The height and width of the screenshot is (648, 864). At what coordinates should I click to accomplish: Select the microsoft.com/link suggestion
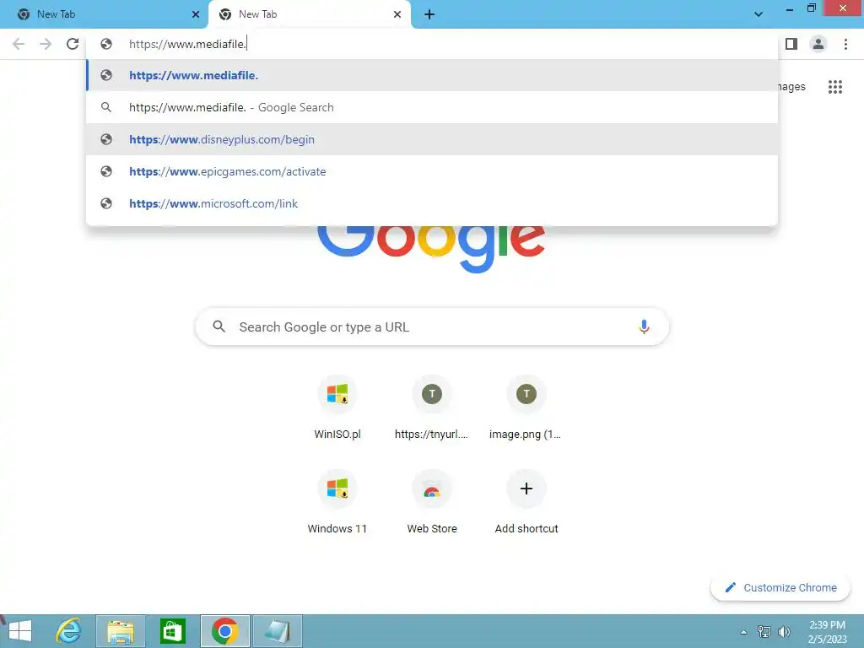[x=433, y=203]
